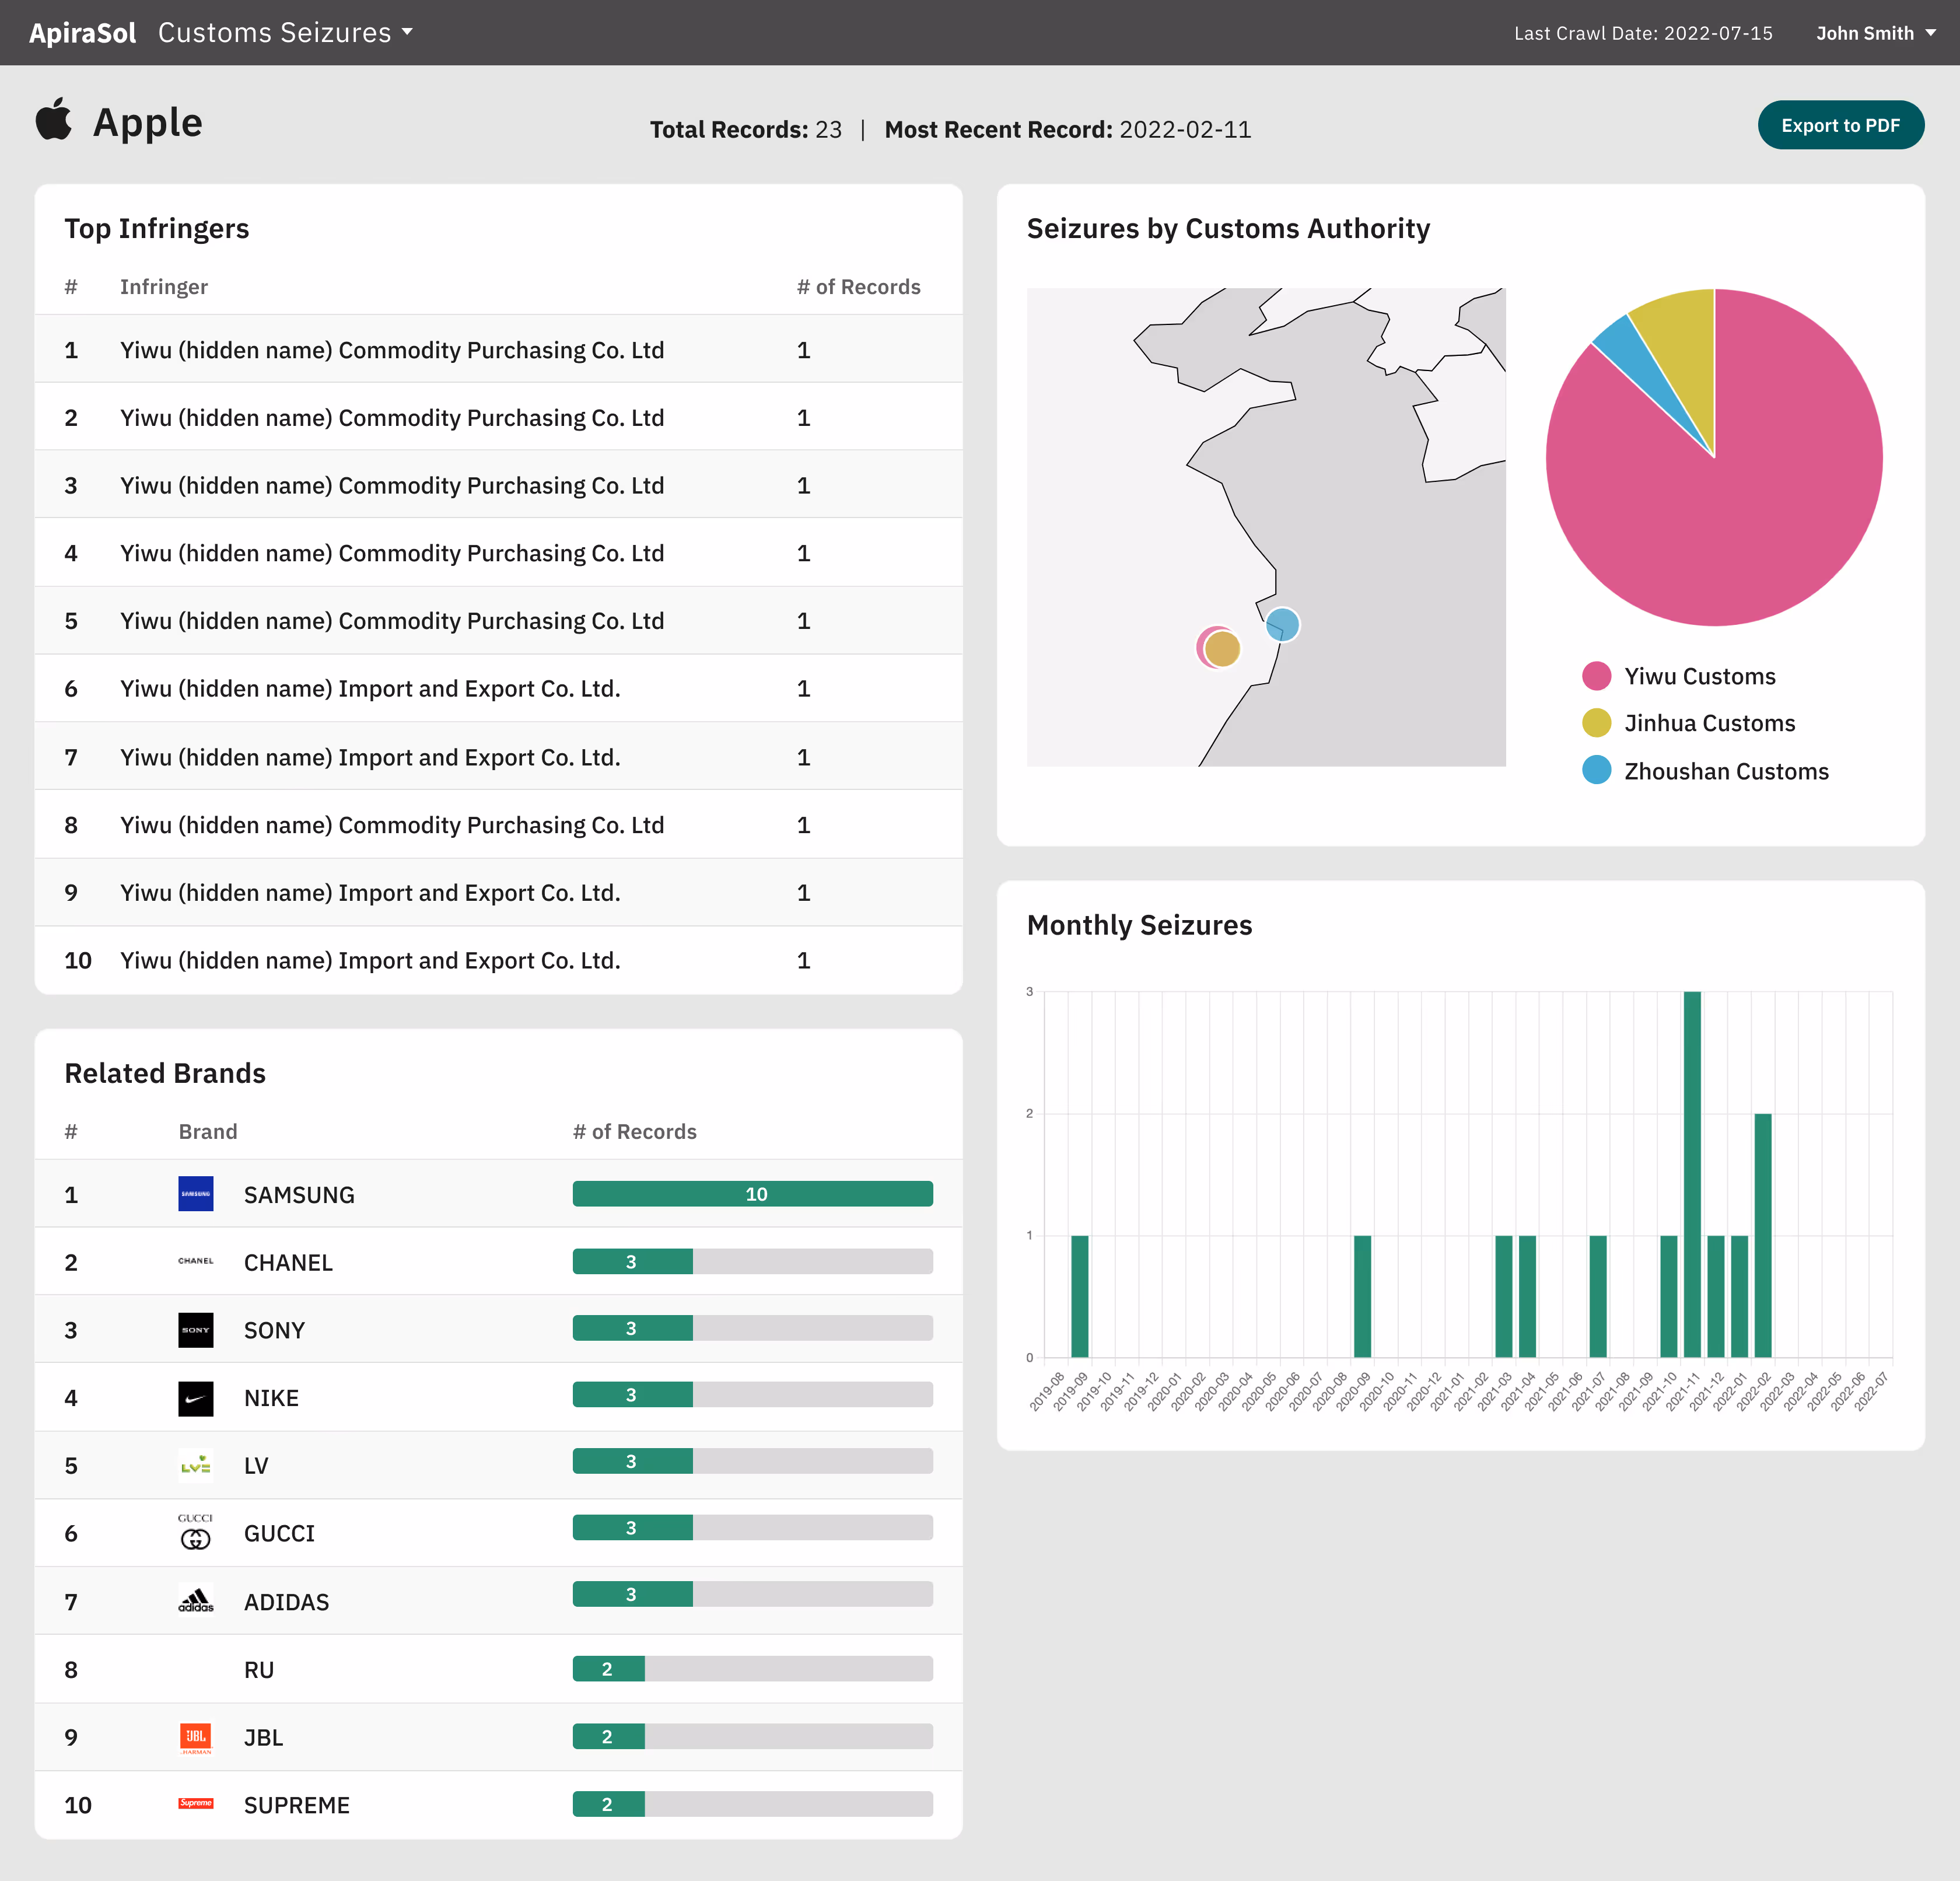Click the Nike swoosh logo
Screen dimensions: 1960x1881
[x=195, y=1398]
